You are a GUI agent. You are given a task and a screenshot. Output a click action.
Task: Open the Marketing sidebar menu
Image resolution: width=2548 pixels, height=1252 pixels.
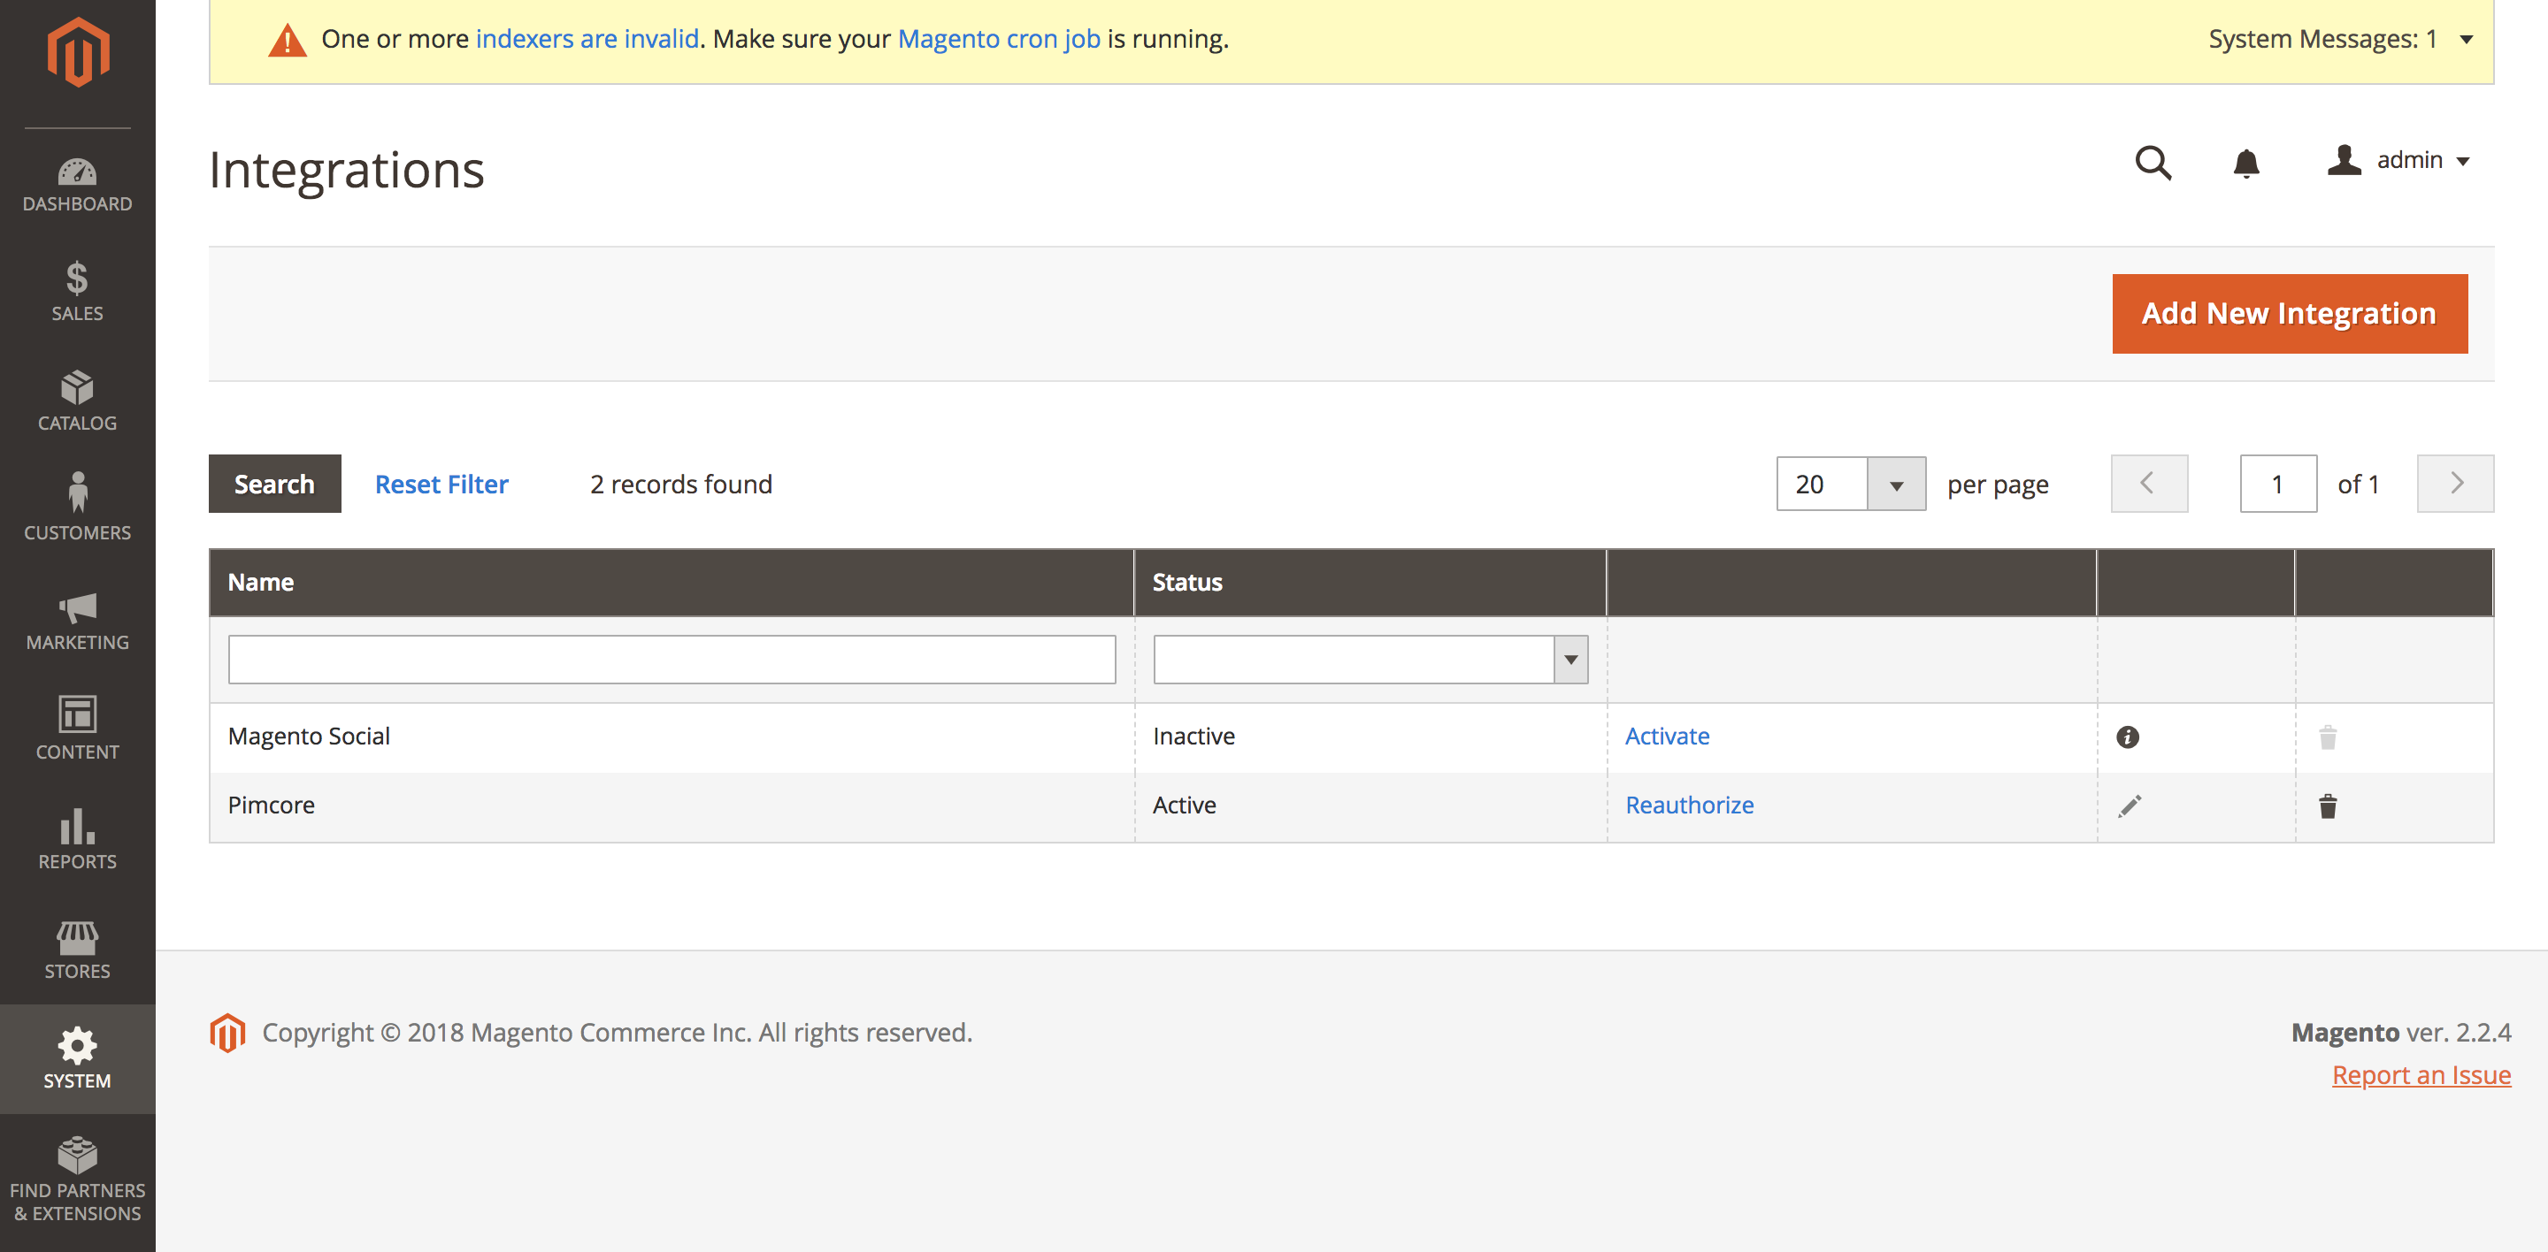click(x=77, y=621)
